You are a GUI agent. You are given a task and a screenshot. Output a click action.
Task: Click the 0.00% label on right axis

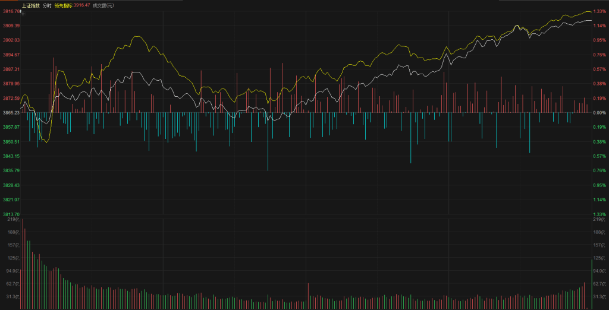coord(598,112)
